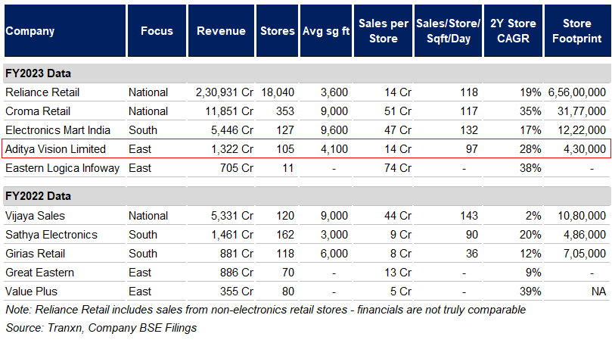Click Reliance footprint 6,56,00,000

577,92
